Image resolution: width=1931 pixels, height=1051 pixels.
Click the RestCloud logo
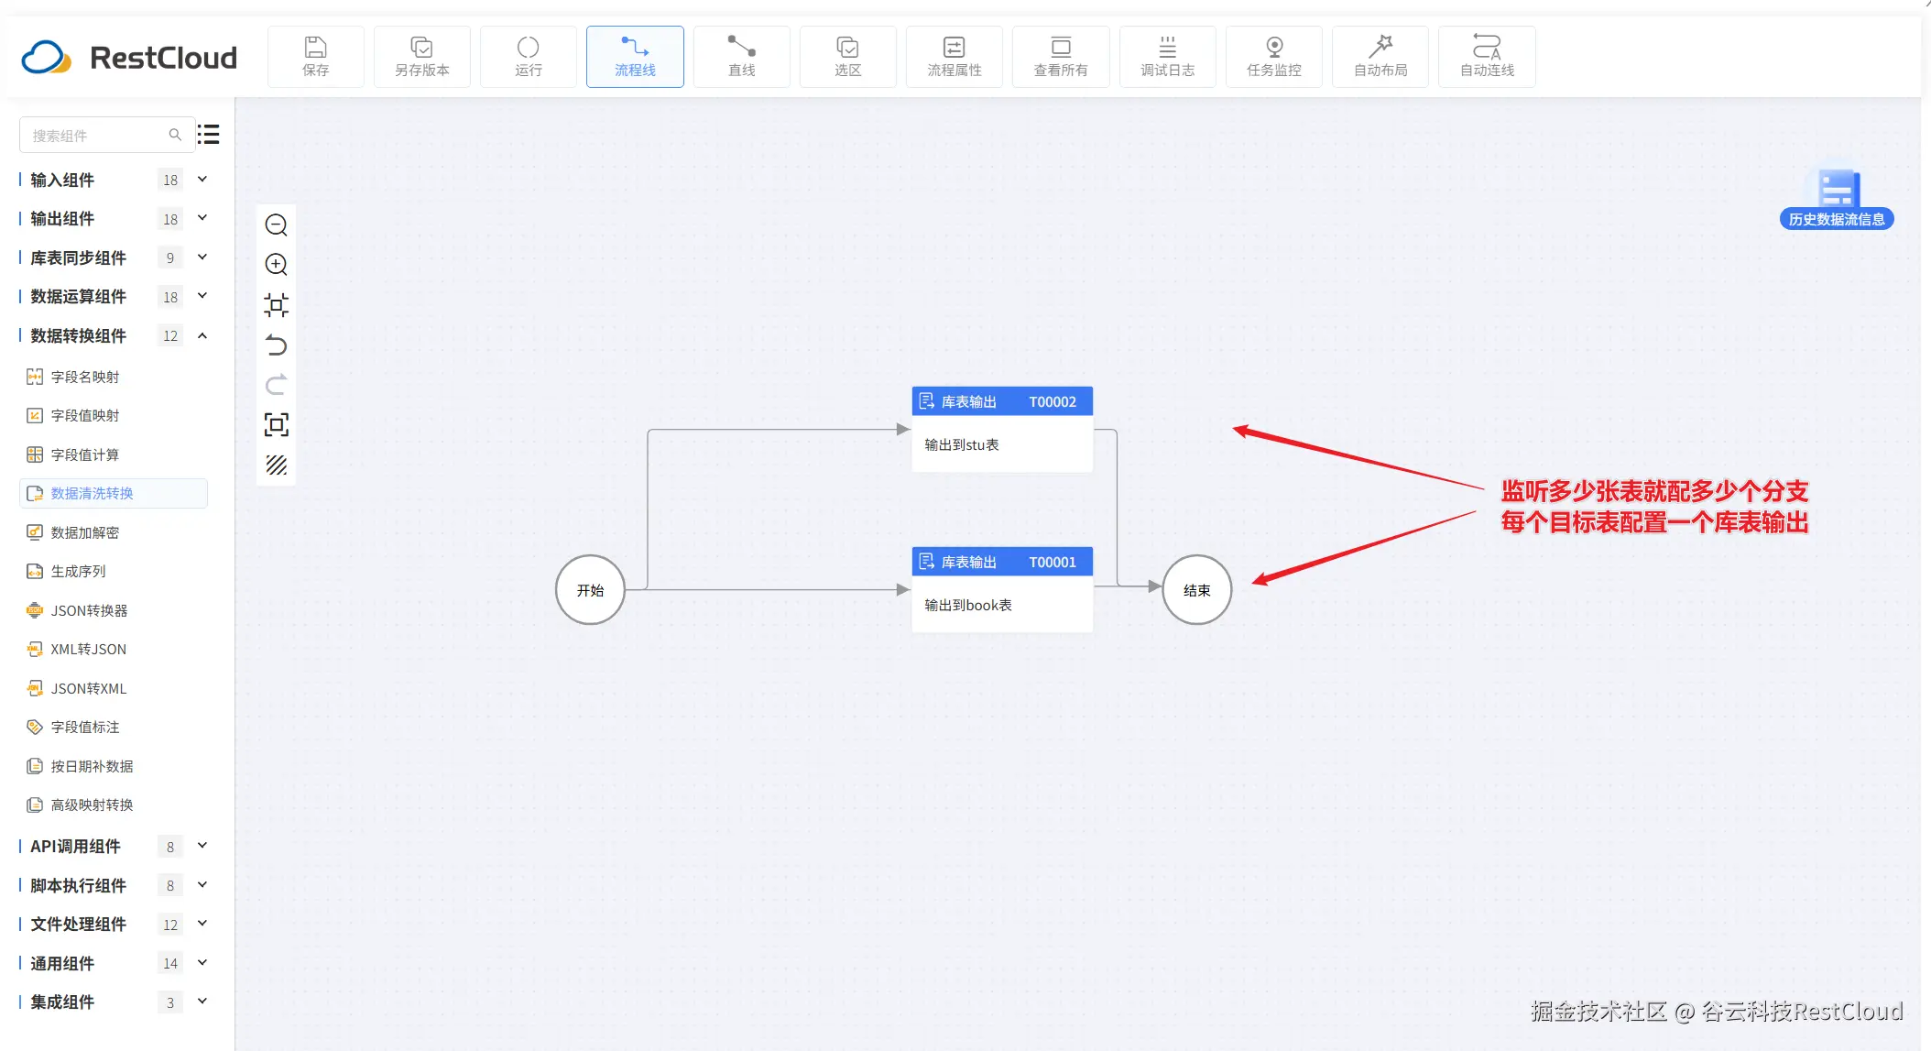(x=129, y=58)
